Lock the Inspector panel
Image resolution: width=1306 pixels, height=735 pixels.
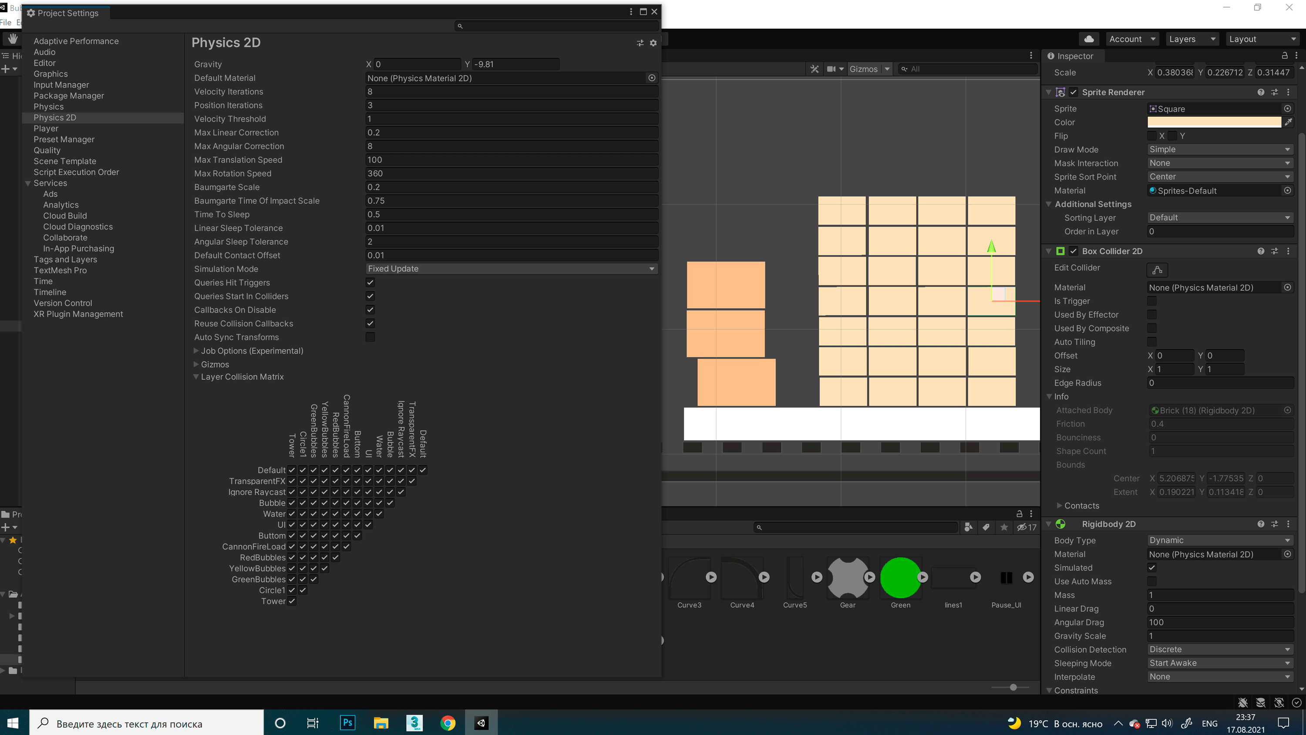(1285, 56)
